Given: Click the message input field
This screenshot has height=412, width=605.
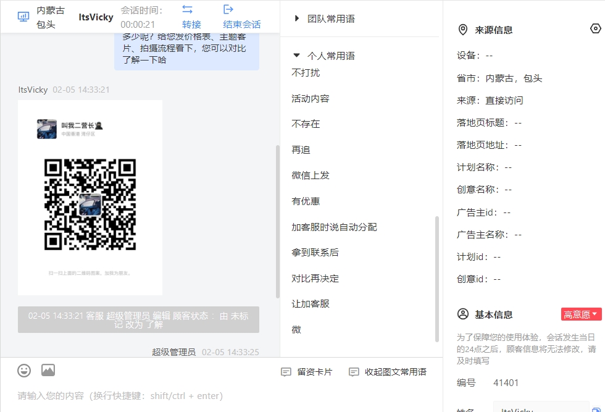Looking at the screenshot, I should tap(221, 396).
